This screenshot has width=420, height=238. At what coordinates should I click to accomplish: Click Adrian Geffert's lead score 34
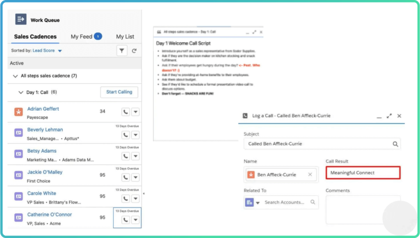[102, 111]
